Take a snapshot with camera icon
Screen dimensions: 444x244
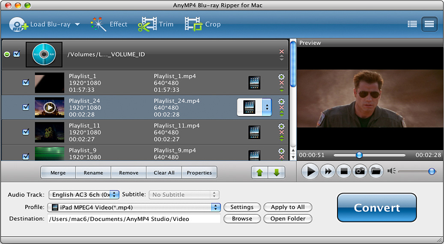(x=360, y=171)
